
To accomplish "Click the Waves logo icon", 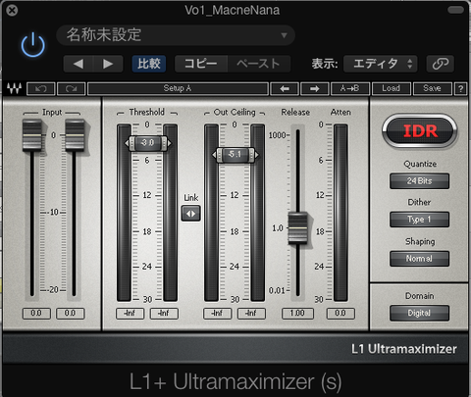I will coord(15,88).
